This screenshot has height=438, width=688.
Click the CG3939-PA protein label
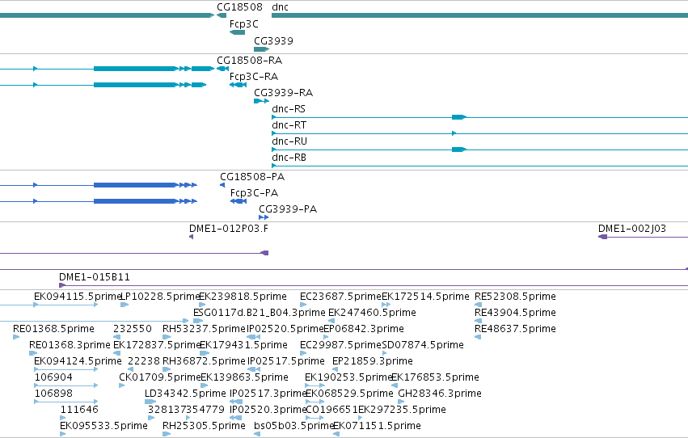288,209
